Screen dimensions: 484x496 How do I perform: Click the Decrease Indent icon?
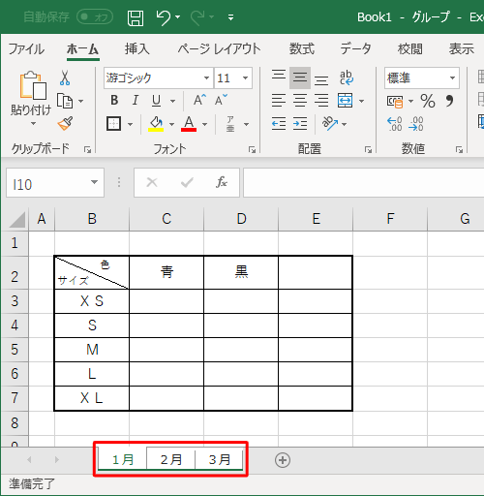tap(279, 124)
